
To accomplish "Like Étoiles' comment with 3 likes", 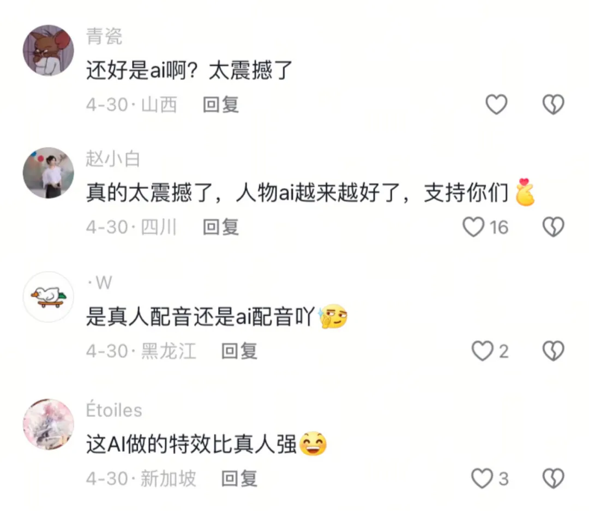I will 482,478.
